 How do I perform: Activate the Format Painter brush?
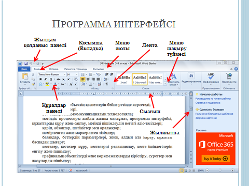tap(33, 84)
